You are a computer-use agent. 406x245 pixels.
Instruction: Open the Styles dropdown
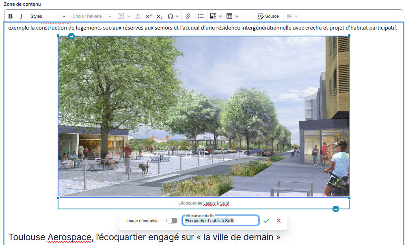(x=48, y=16)
